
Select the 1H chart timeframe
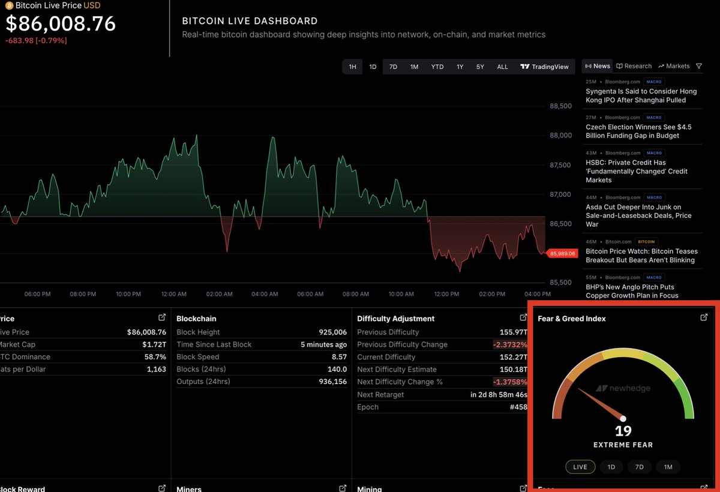point(353,67)
